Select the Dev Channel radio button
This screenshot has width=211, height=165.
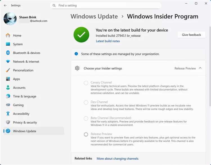point(86,102)
